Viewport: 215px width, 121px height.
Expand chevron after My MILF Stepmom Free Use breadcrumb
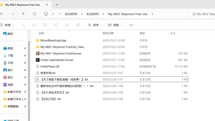152,14
